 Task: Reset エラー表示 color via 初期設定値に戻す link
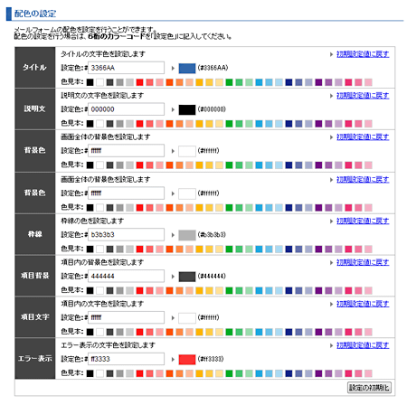(x=363, y=345)
